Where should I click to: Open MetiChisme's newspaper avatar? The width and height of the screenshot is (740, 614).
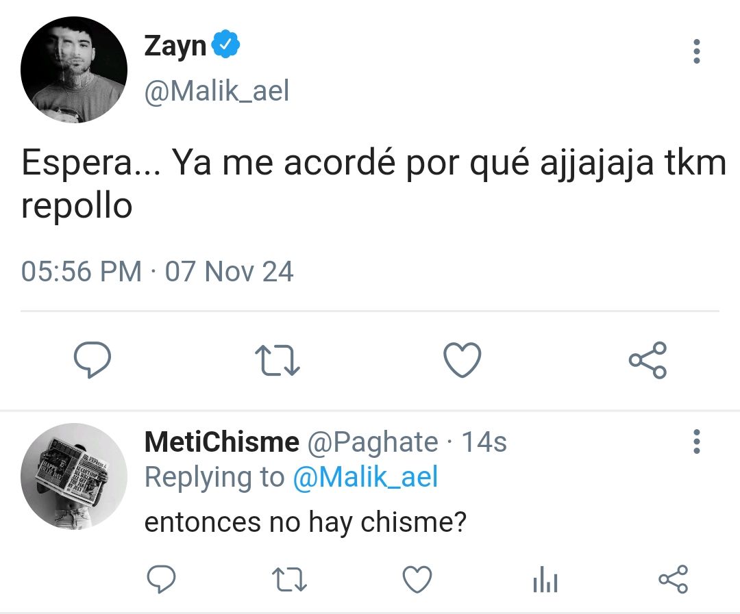74,476
